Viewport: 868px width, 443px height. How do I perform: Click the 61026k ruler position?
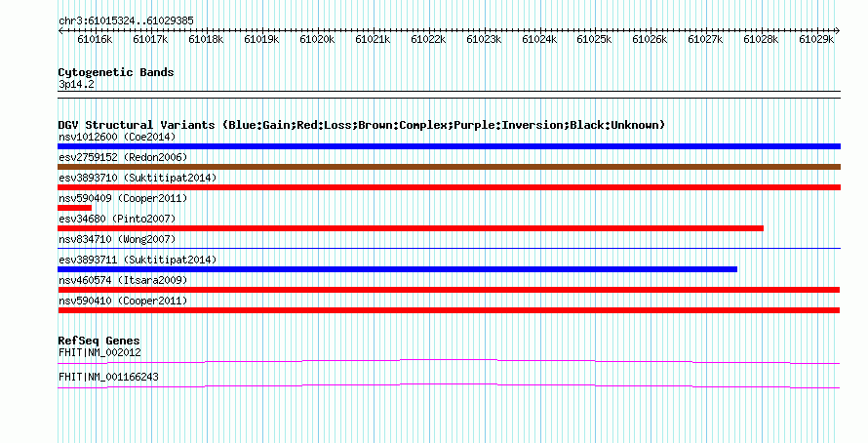coord(650,39)
